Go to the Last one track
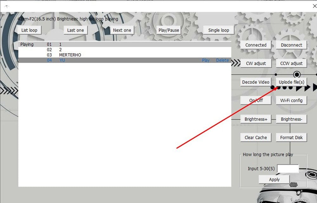This screenshot has height=203, width=317. click(75, 30)
